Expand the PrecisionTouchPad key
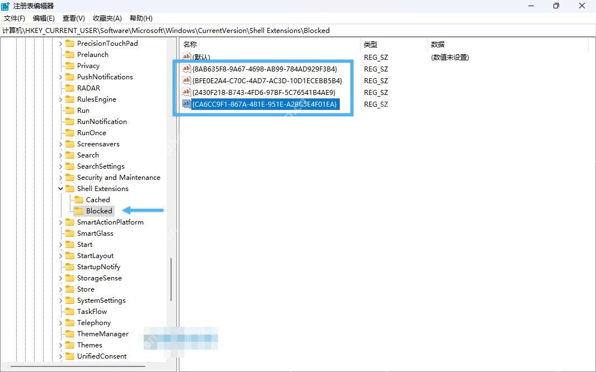Screen dimensions: 596x372 [x=60, y=44]
